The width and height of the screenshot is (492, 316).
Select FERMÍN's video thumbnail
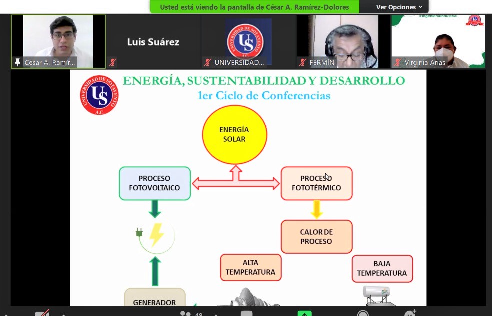click(343, 41)
